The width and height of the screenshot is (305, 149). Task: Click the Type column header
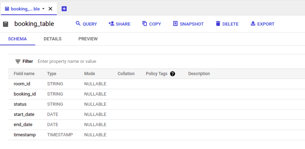click(x=52, y=74)
